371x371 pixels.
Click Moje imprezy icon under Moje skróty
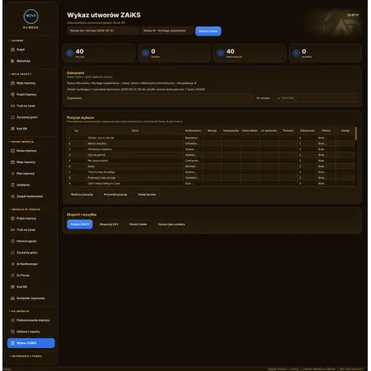(12, 83)
